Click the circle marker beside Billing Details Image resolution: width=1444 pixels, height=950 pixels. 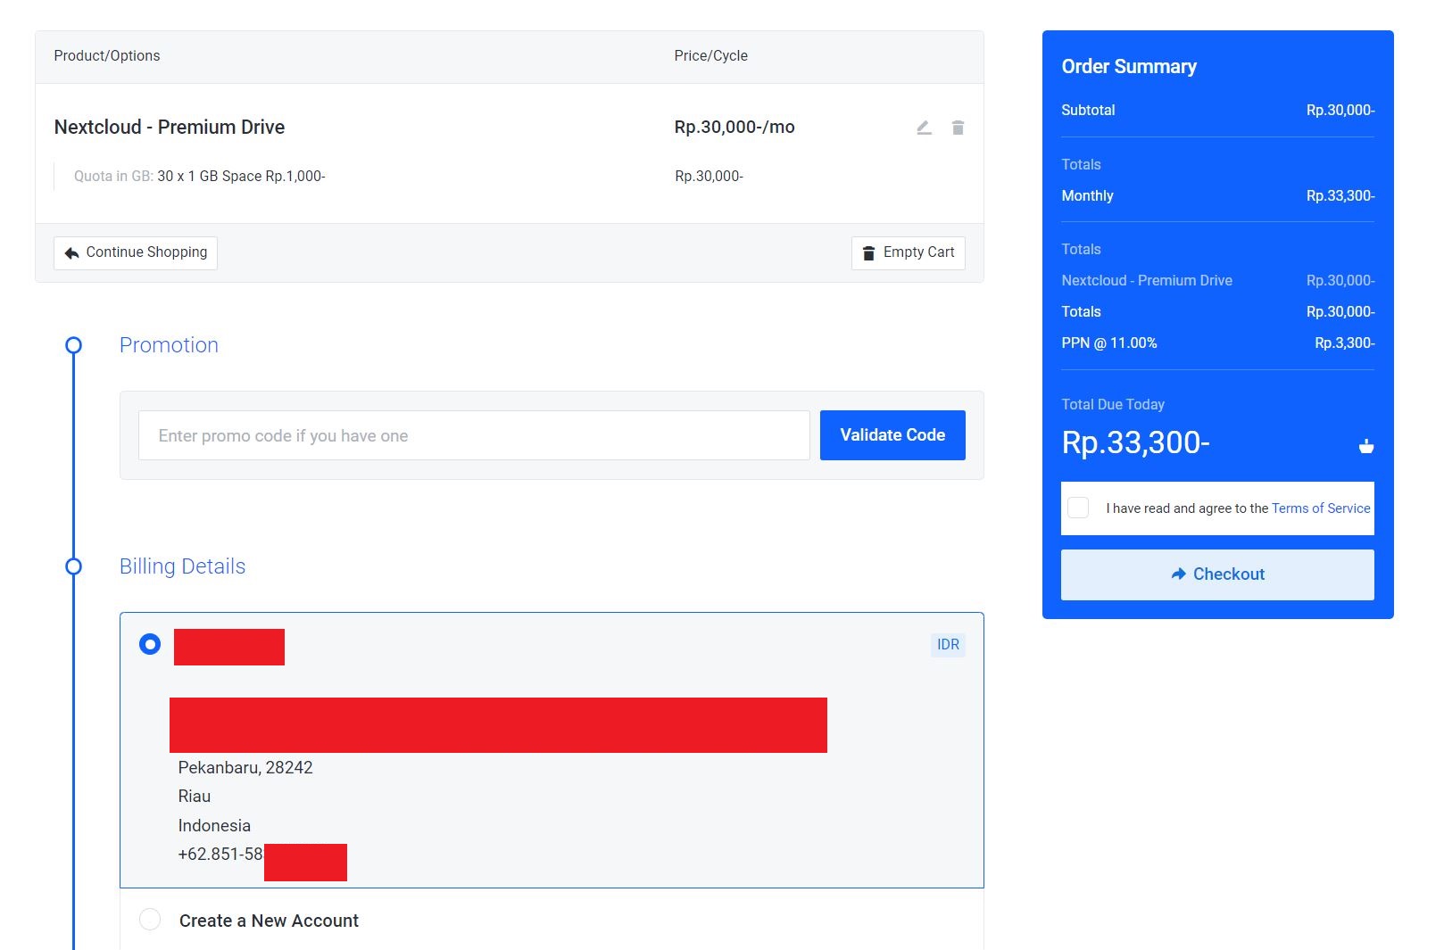tap(72, 566)
